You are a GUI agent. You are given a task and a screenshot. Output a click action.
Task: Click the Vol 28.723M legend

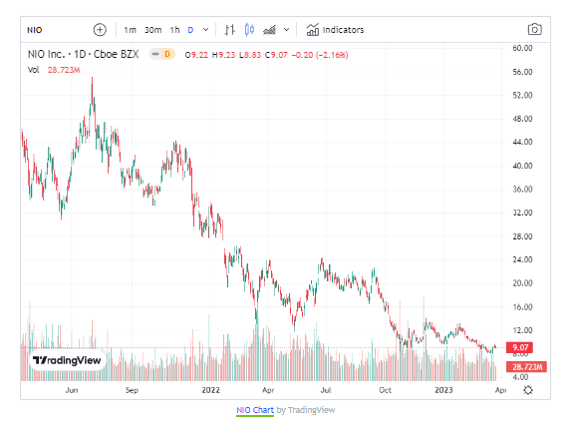54,70
